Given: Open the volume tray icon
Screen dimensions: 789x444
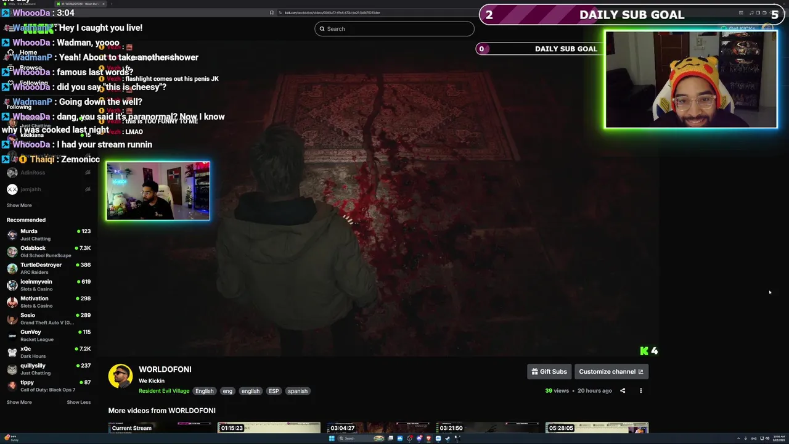Looking at the screenshot, I should click(767, 438).
